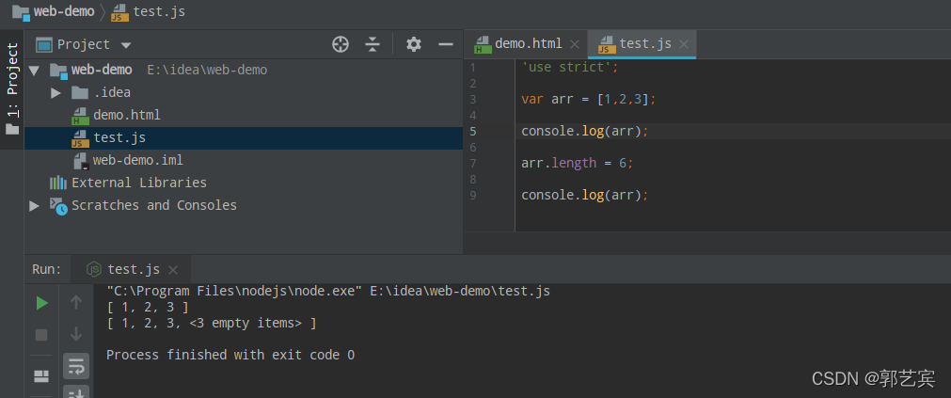Click Scratches and Consoles item

pyautogui.click(x=154, y=205)
